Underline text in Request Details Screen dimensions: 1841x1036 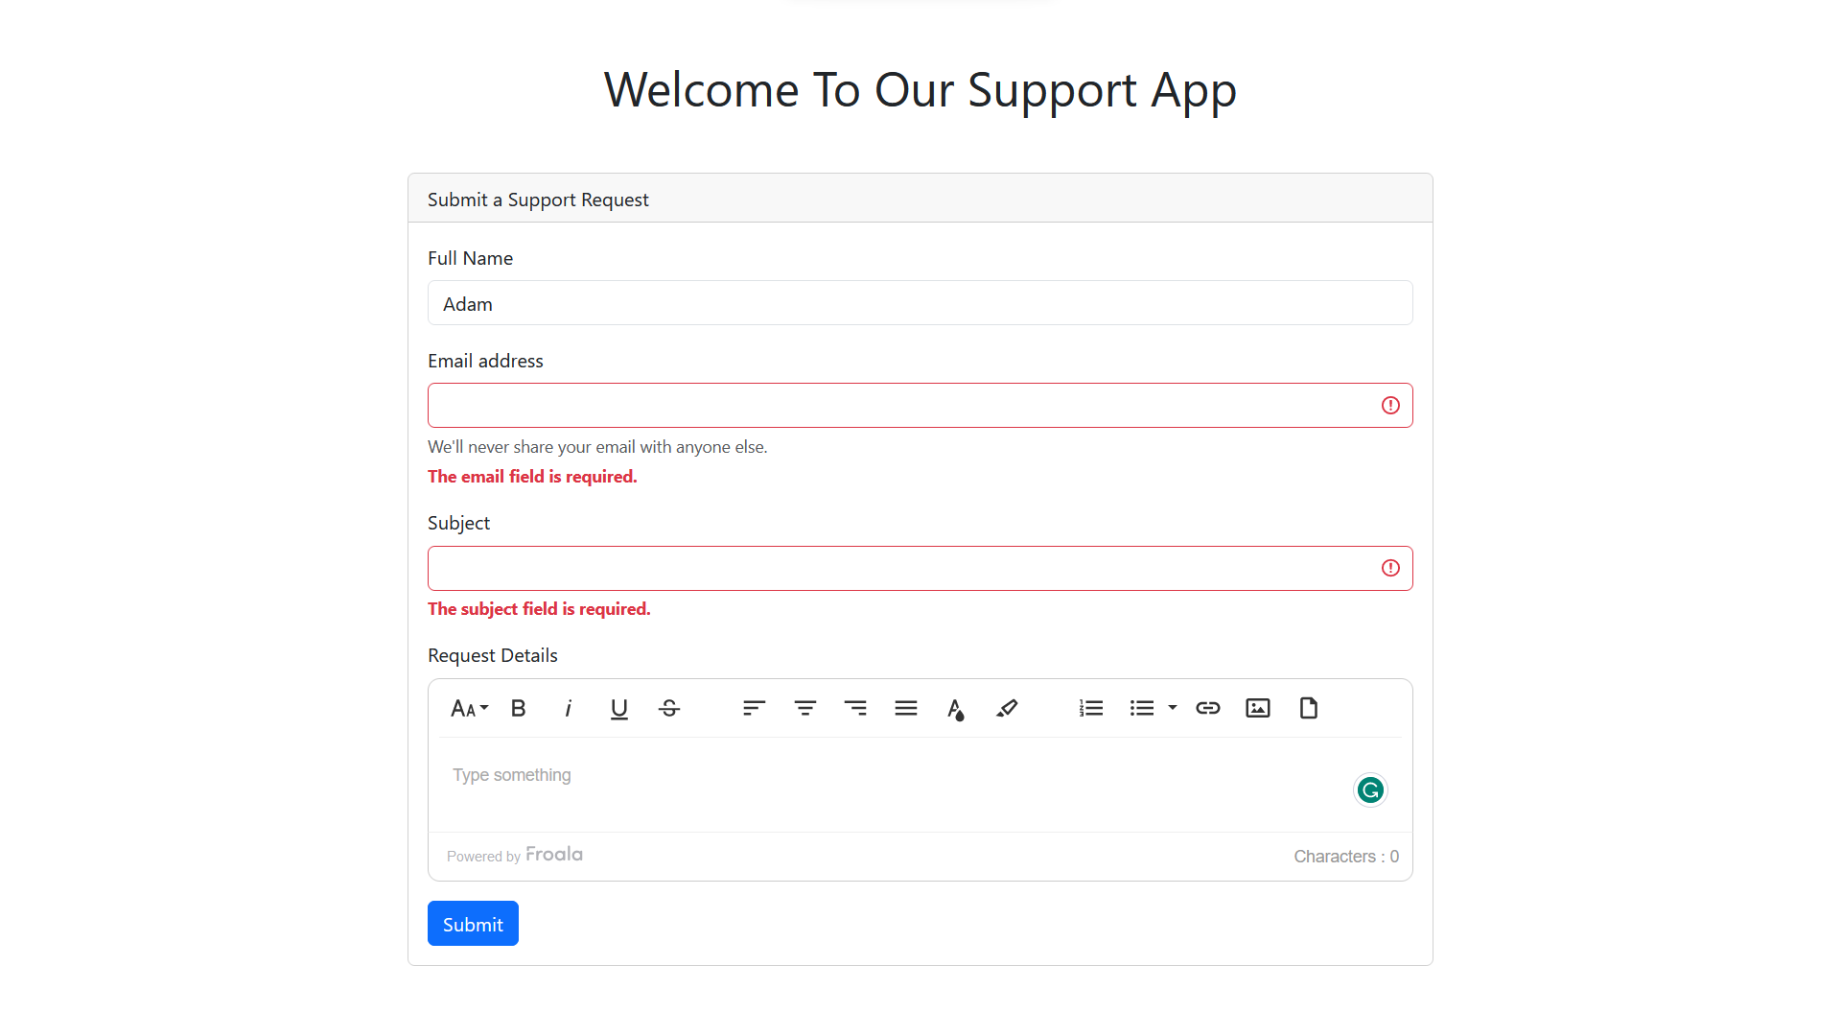(x=618, y=708)
